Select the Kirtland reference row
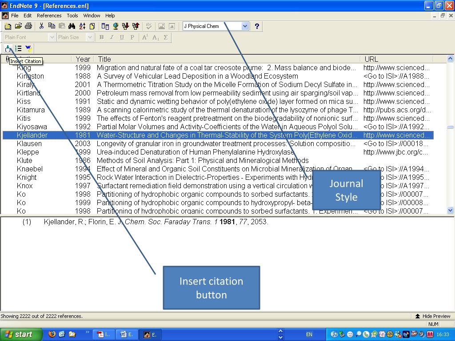455x341 pixels. [x=218, y=93]
